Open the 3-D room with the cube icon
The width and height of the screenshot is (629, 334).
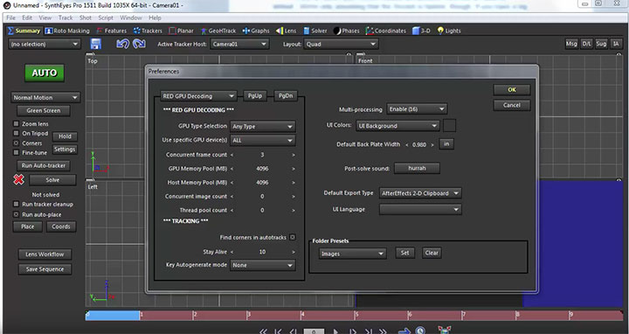[x=421, y=31]
